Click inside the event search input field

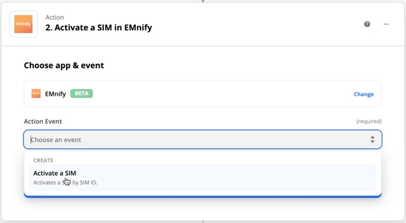coord(125,139)
